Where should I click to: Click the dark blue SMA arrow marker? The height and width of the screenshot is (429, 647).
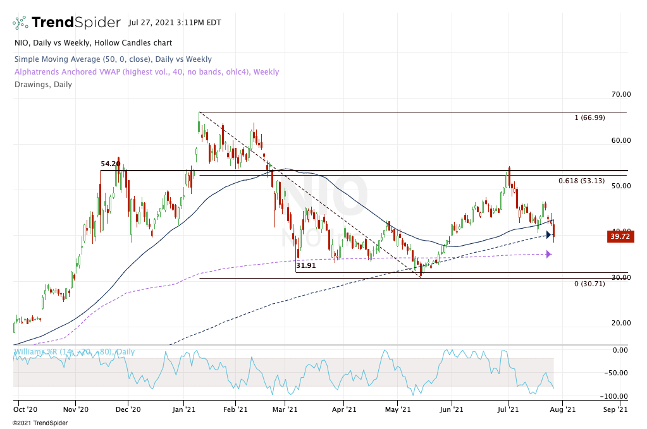[x=549, y=235]
